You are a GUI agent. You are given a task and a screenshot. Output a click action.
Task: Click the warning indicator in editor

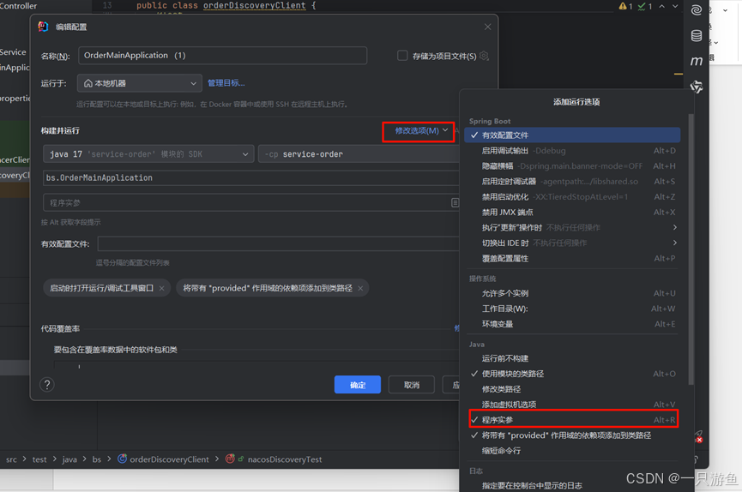pos(625,6)
